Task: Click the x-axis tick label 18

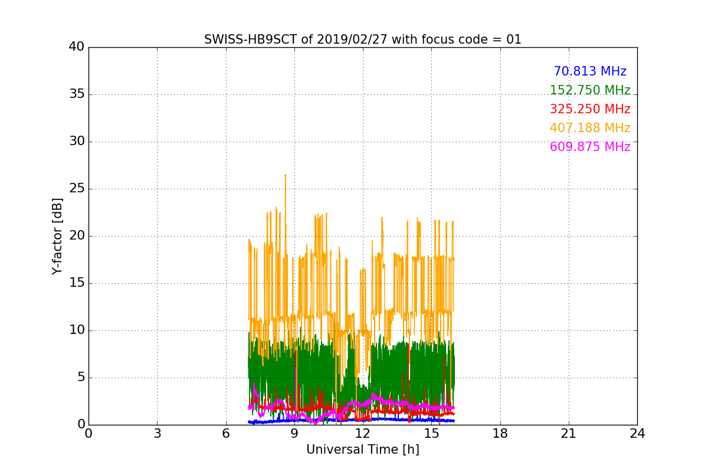Action: point(500,433)
